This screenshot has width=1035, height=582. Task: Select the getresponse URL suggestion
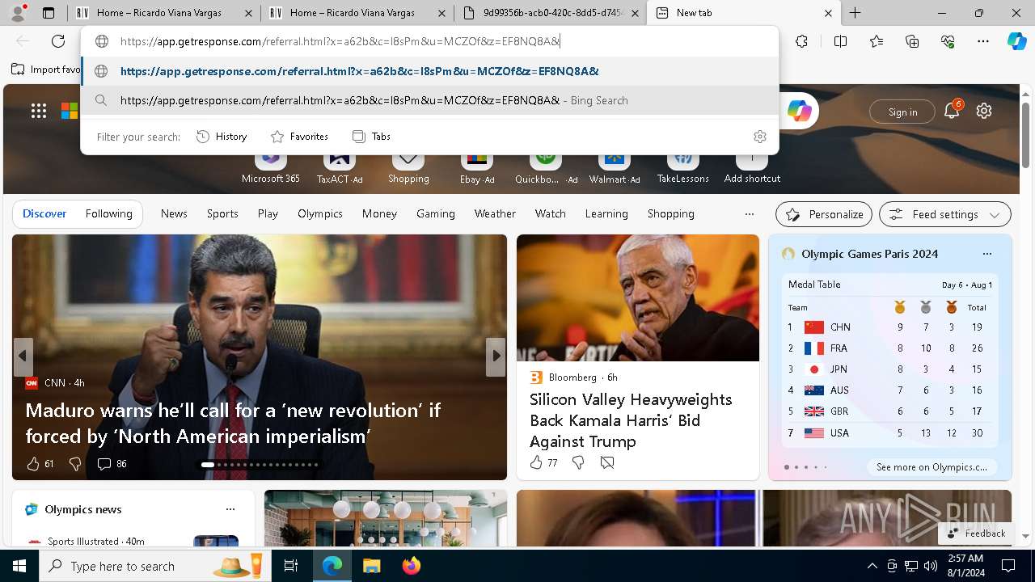[429, 71]
